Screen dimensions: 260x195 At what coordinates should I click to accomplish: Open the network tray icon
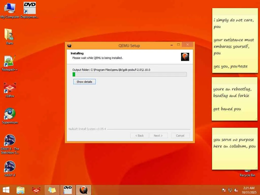(230, 190)
